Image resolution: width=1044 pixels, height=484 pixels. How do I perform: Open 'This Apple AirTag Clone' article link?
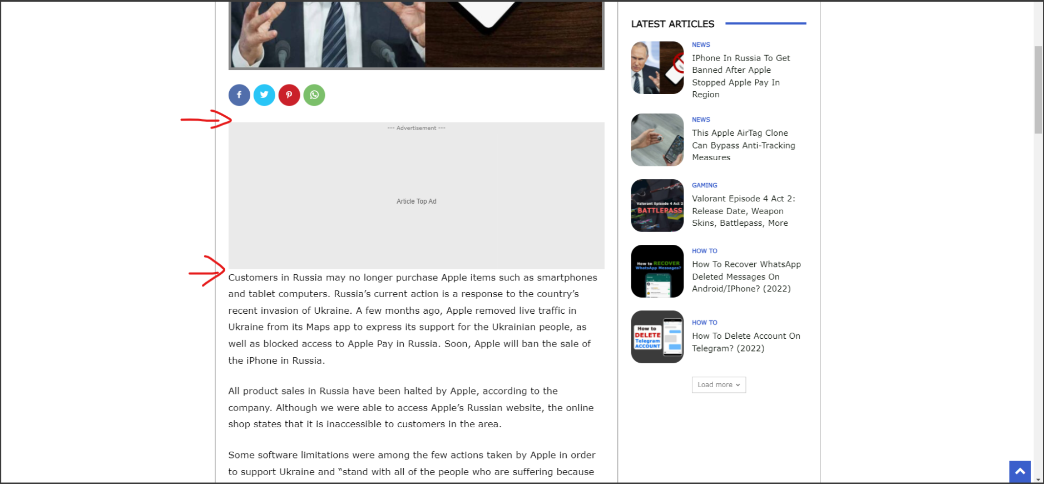pos(744,145)
